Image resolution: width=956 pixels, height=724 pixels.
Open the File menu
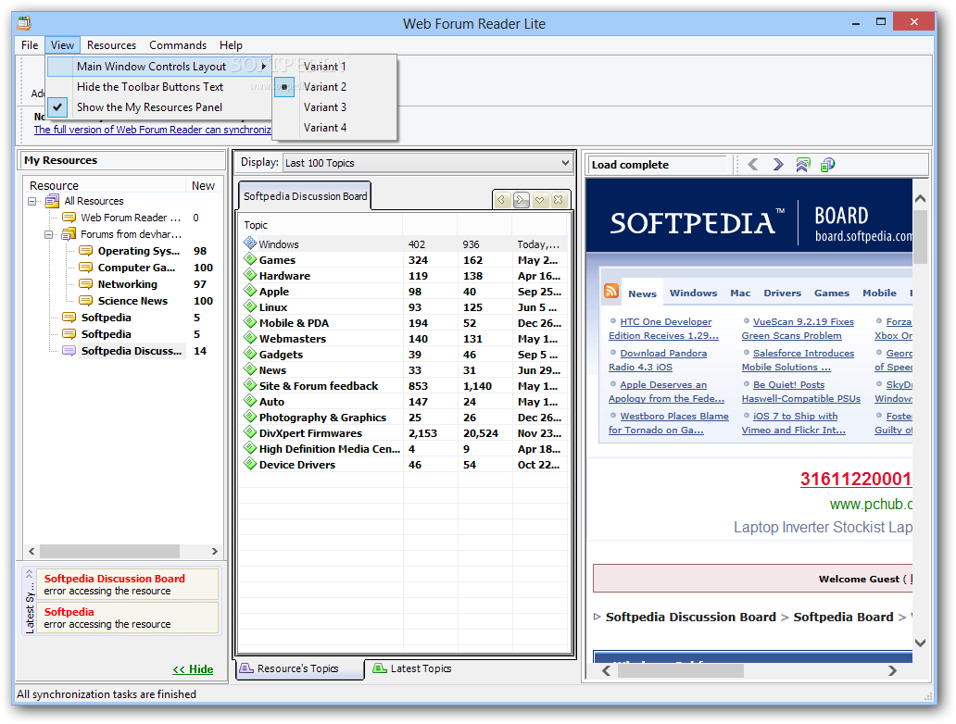pos(30,45)
